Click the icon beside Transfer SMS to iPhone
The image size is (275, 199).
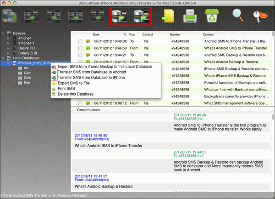click(54, 78)
